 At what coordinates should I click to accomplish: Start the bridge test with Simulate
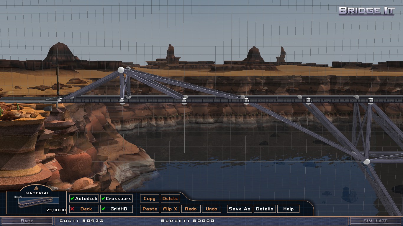(x=375, y=221)
